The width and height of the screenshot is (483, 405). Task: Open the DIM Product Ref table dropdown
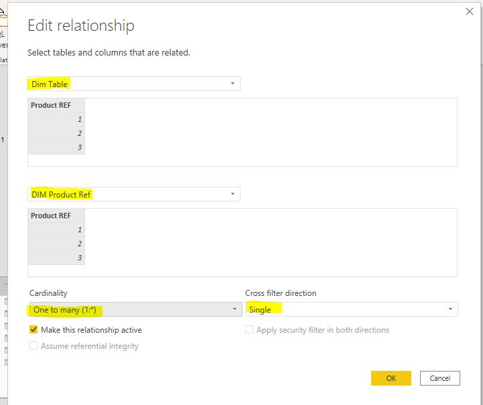(x=134, y=194)
